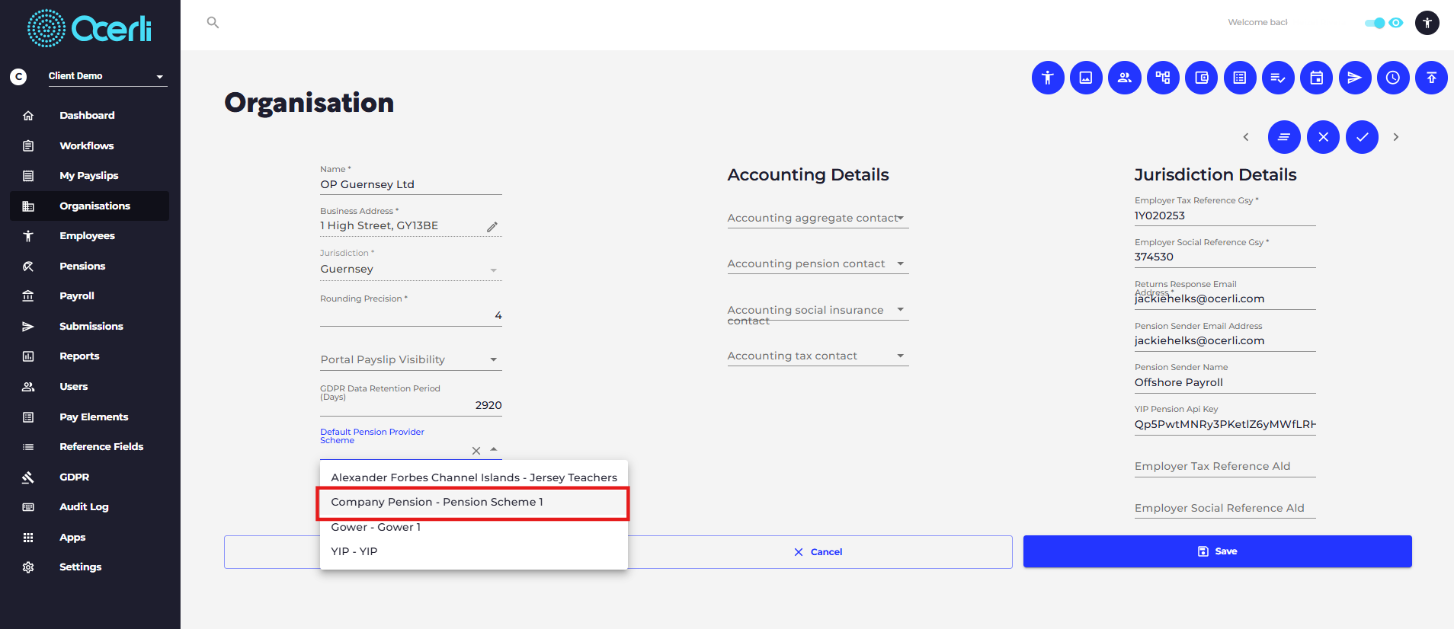Screen dimensions: 1454x629
Task: Click the blue list document icon
Action: tap(1240, 78)
